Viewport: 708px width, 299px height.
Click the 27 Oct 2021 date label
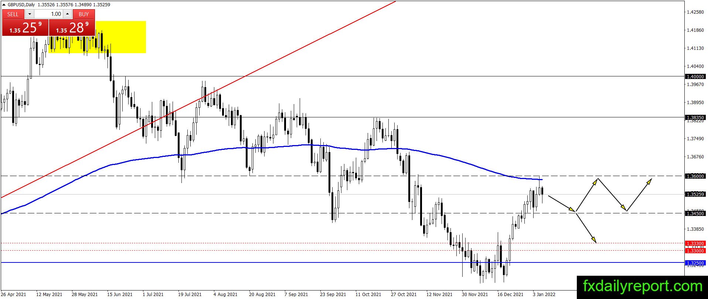[x=404, y=295]
